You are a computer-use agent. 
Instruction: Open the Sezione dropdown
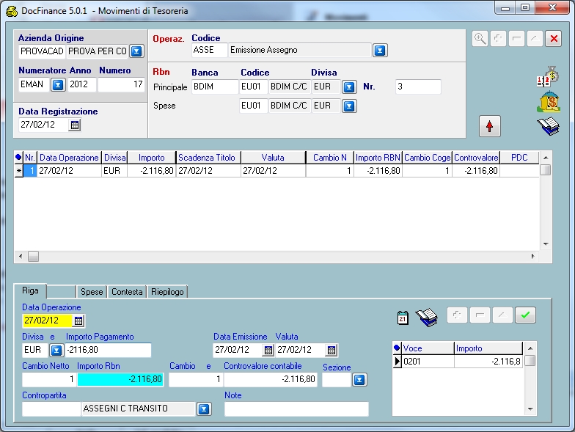tap(359, 379)
